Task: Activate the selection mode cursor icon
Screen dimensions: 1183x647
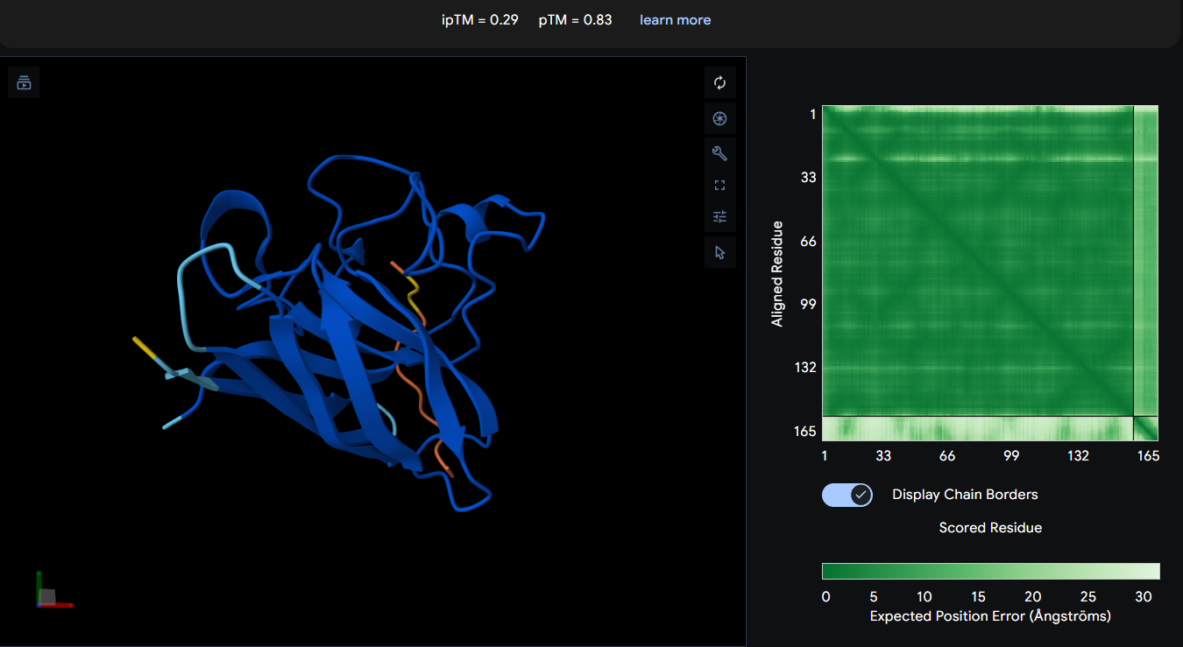Action: pos(720,252)
